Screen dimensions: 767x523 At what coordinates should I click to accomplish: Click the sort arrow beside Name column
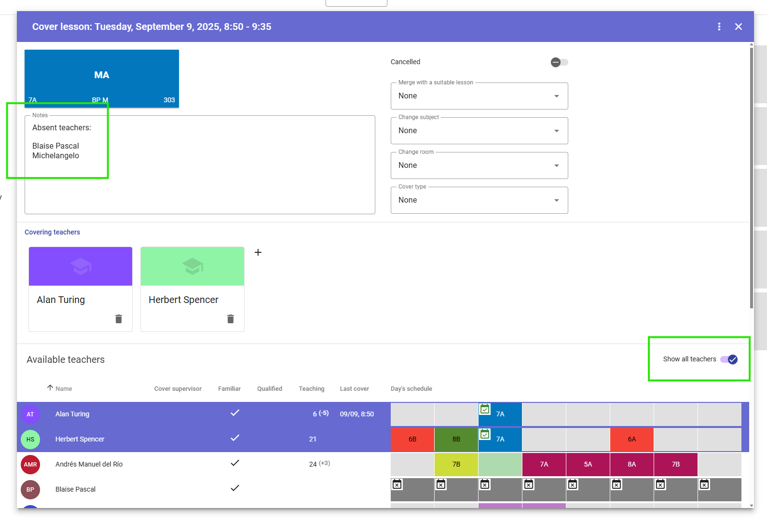50,388
